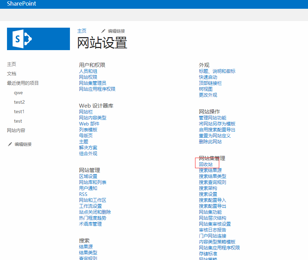Open 回收站 under 网站集管理
Viewport: 308px width, 260px height.
click(206, 164)
